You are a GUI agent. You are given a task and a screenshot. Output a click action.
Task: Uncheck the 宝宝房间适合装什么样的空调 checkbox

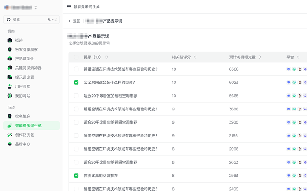(76, 82)
